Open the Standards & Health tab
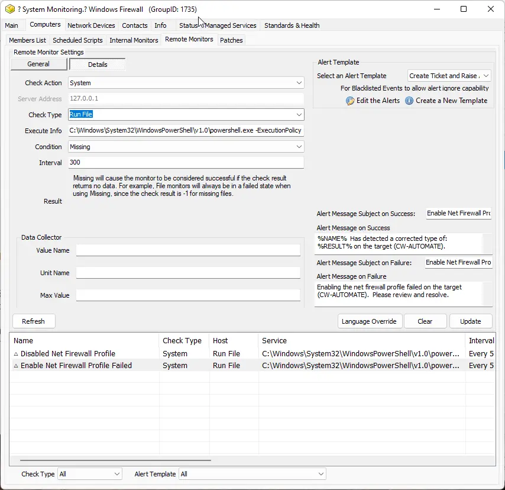 pos(292,25)
